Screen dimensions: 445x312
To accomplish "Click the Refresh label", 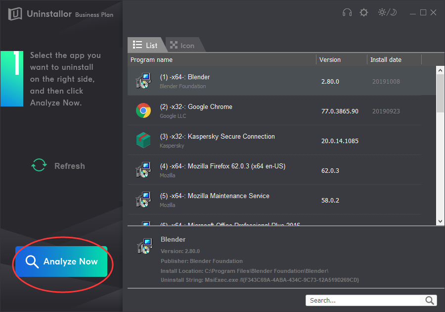I will [70, 166].
